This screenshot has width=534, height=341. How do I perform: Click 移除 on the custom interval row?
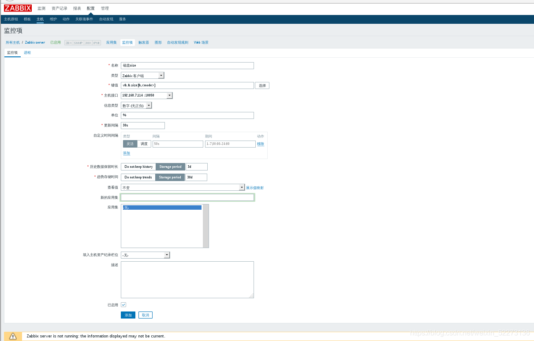261,144
